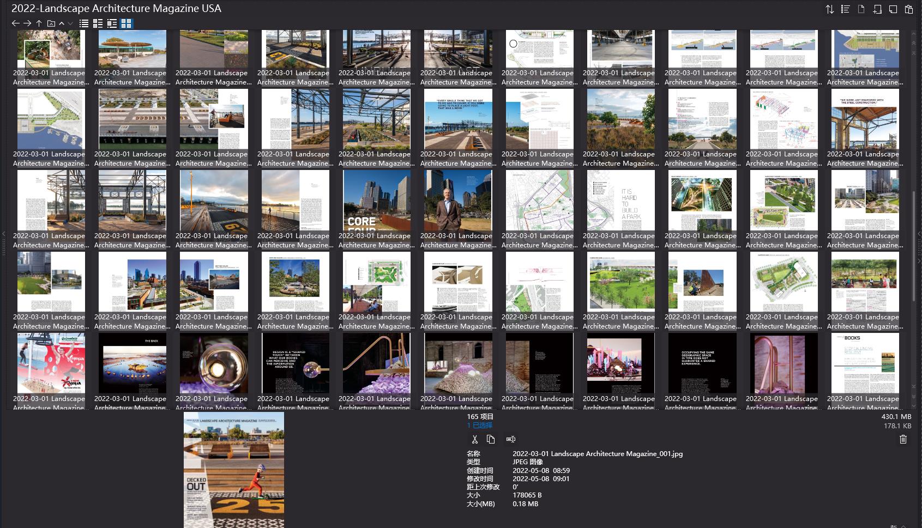Image resolution: width=922 pixels, height=528 pixels.
Task: Click the folder title 2022-Landscape Architecture Magazine USA
Action: point(116,8)
